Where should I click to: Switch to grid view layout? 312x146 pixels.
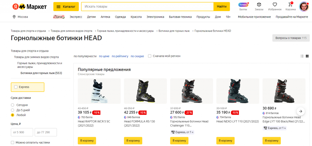point(307,56)
